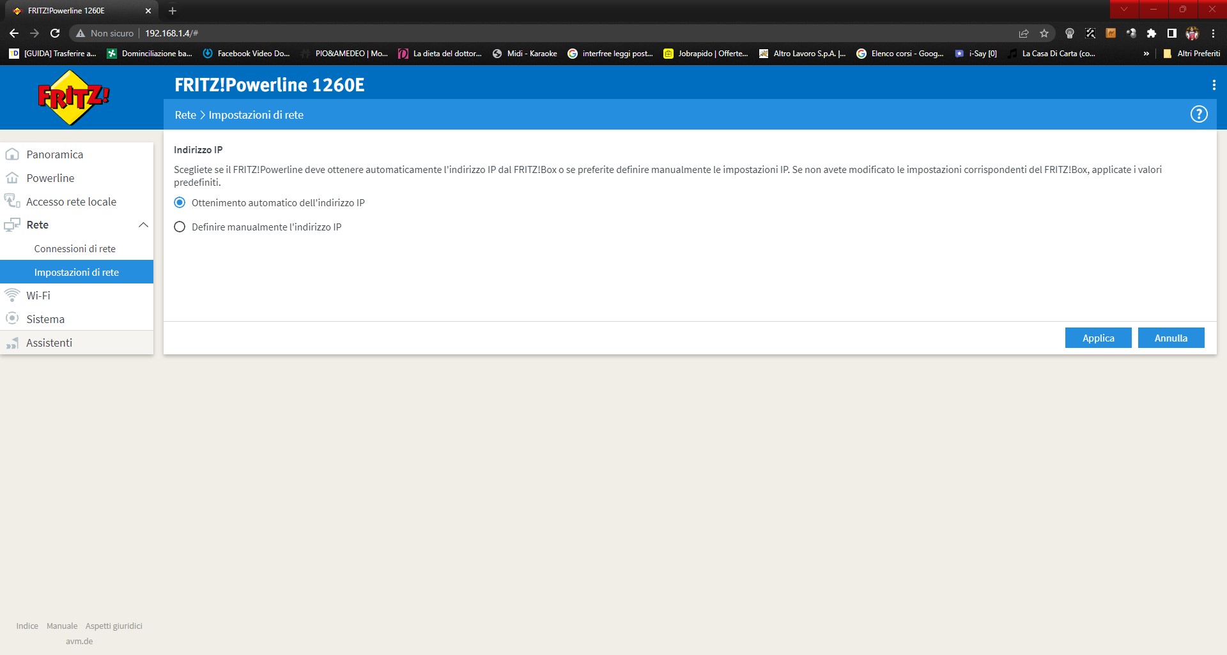This screenshot has height=655, width=1227.
Task: Click the Assistenti sidebar icon
Action: point(12,343)
